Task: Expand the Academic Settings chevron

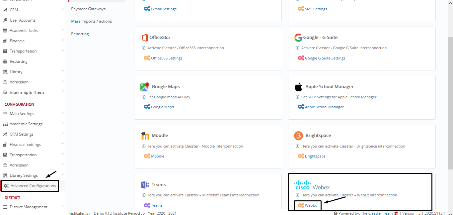Action: pos(63,124)
